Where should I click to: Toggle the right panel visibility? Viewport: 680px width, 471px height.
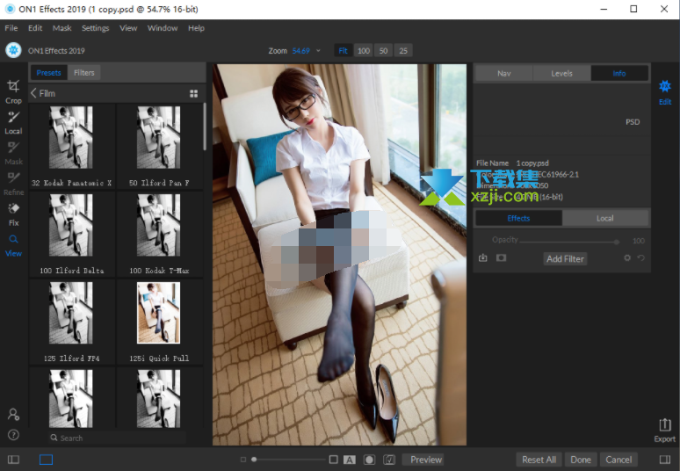click(x=665, y=460)
